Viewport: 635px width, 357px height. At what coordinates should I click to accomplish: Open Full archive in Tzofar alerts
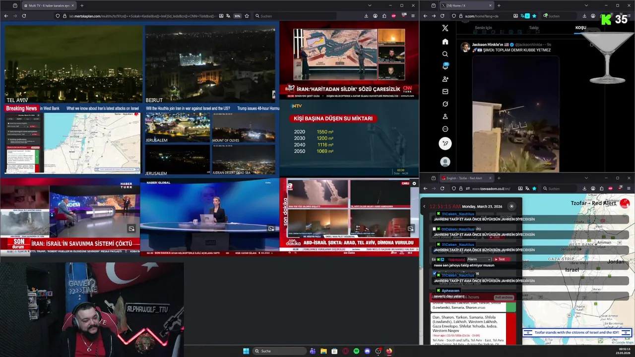point(504,297)
